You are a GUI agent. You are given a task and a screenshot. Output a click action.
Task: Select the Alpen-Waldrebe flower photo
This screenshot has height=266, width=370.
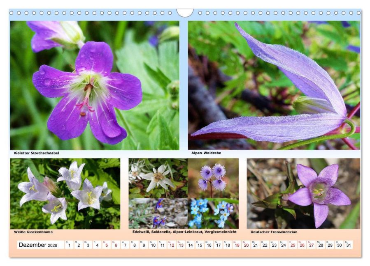pyautogui.click(x=274, y=85)
